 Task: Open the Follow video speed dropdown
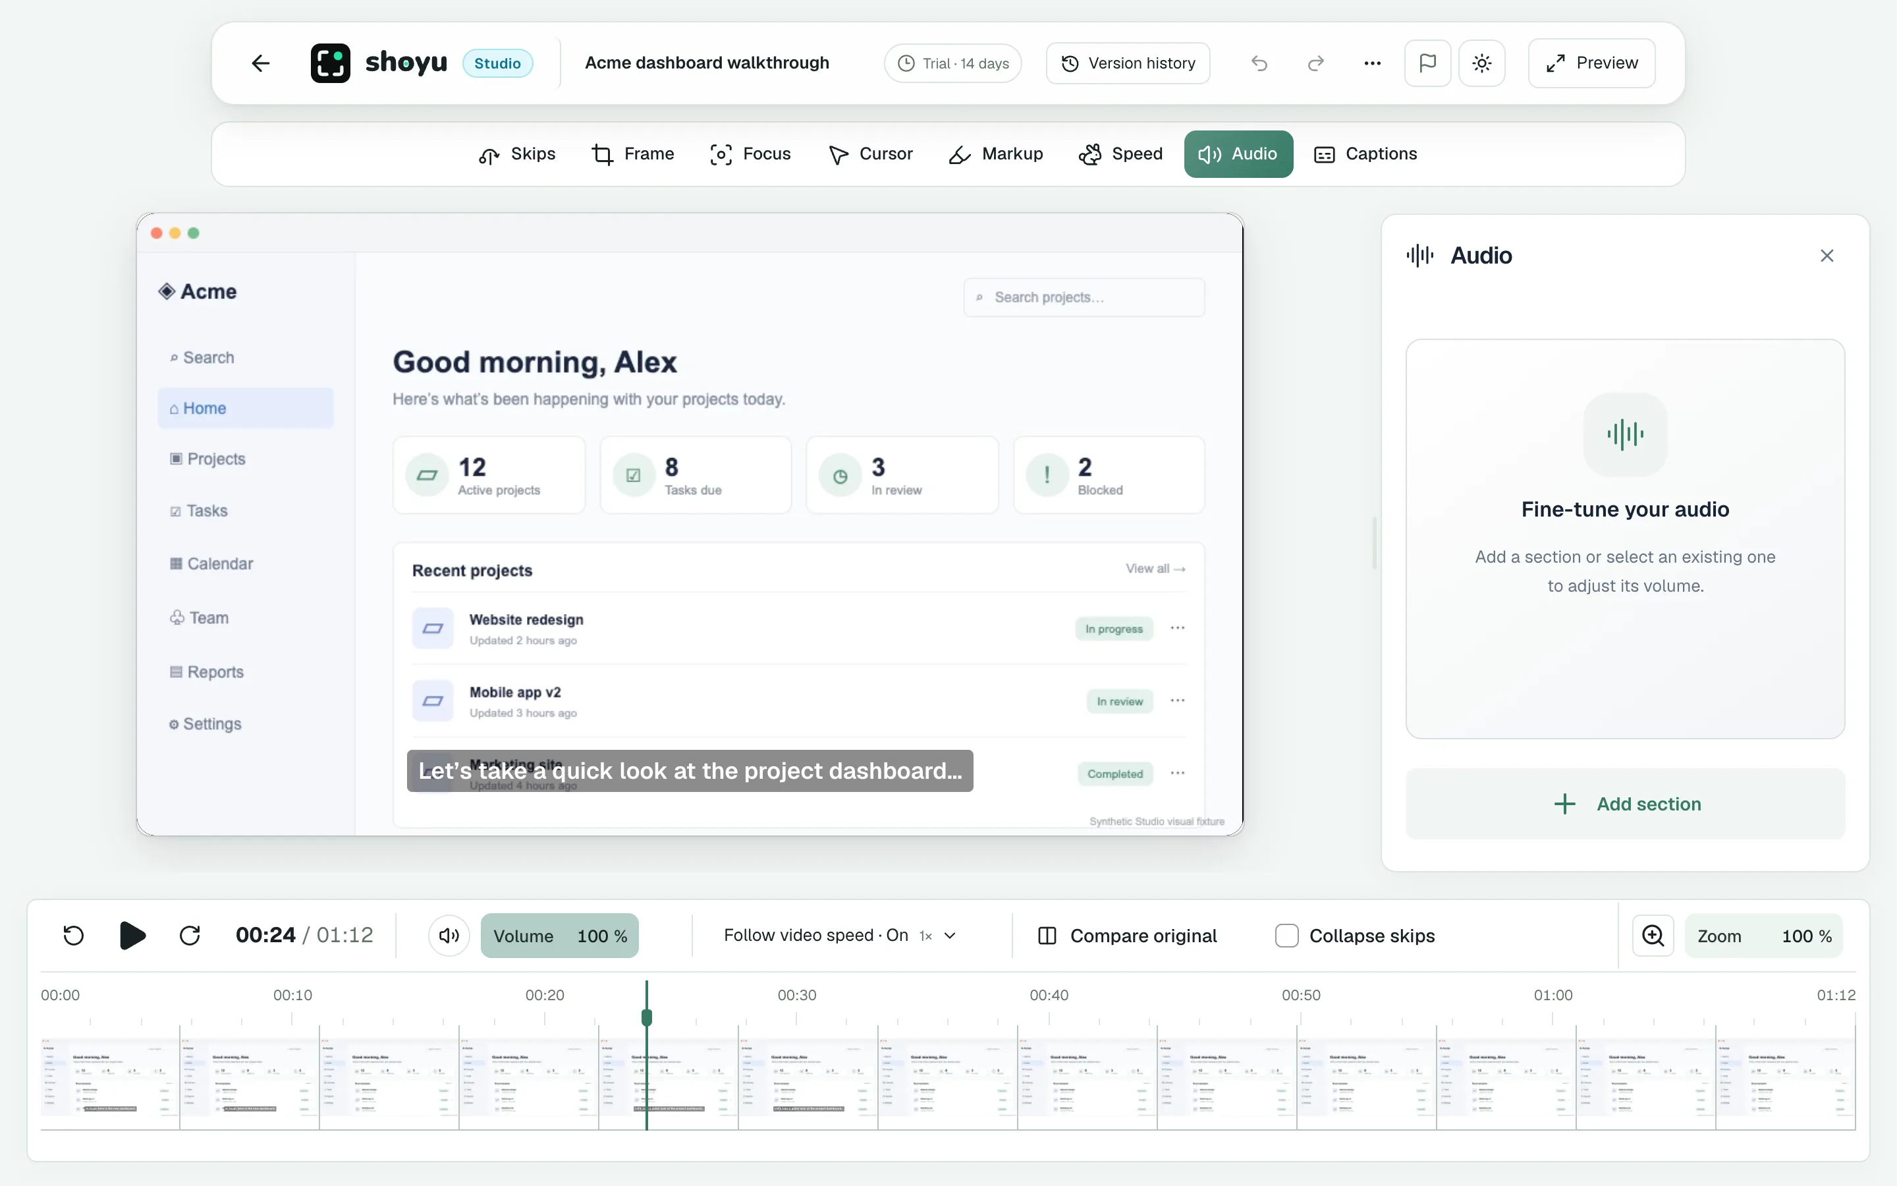(840, 935)
